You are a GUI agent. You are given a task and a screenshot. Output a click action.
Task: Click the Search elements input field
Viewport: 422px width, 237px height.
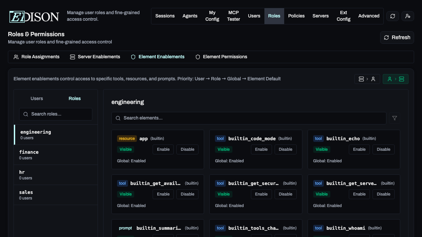[x=249, y=118]
